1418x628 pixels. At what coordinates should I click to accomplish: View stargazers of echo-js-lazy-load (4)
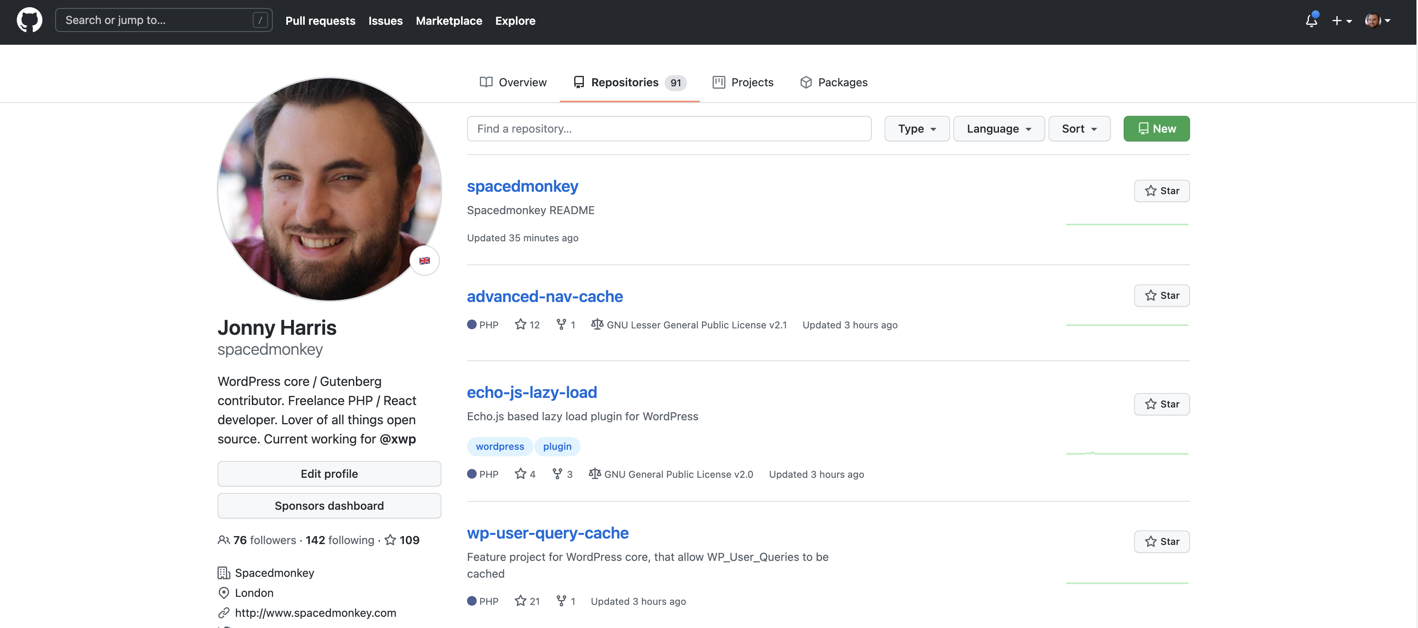point(525,474)
